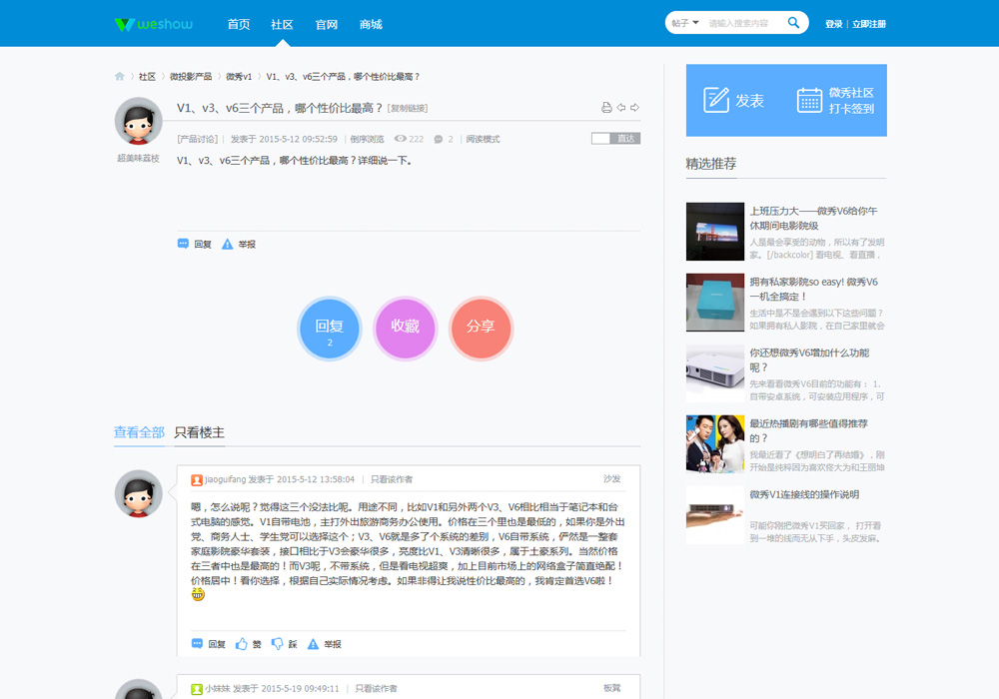The image size is (999, 699).
Task: Click 只看该作者 on 小妹妹's reply
Action: pyautogui.click(x=376, y=688)
